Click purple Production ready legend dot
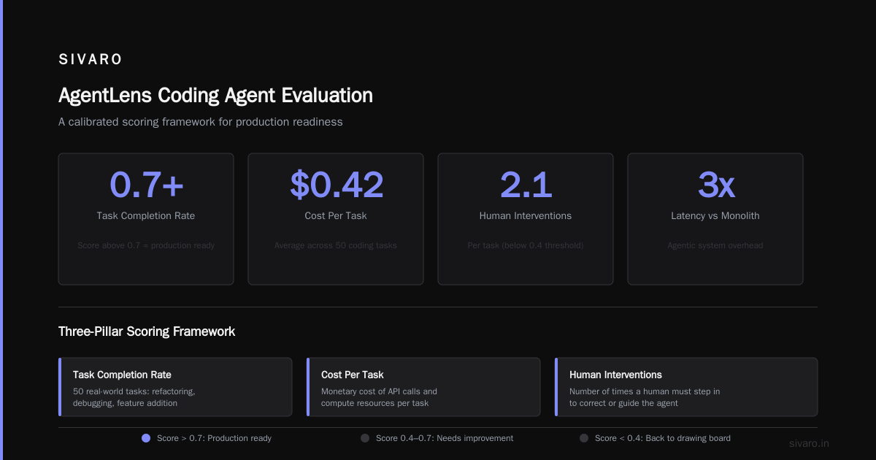Image resolution: width=876 pixels, height=460 pixels. point(146,438)
